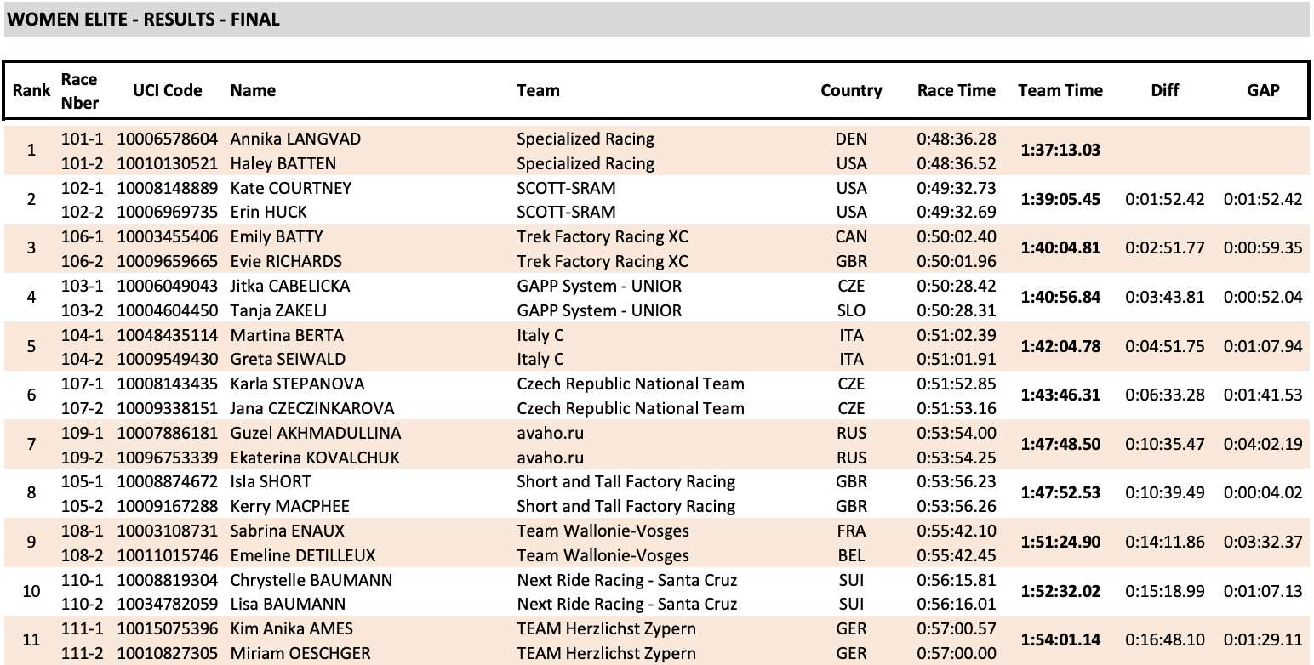Click team time 1:43:46.31
This screenshot has width=1314, height=665.
point(1060,395)
